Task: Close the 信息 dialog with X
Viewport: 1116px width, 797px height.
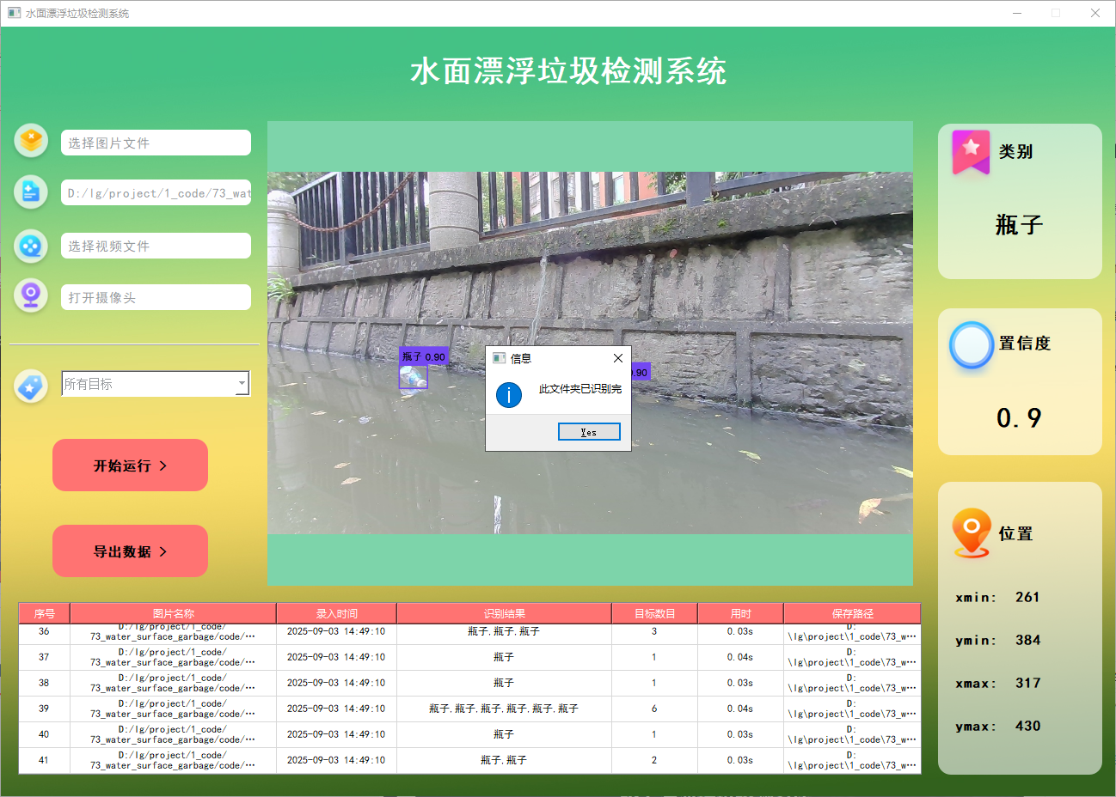Action: [x=617, y=358]
